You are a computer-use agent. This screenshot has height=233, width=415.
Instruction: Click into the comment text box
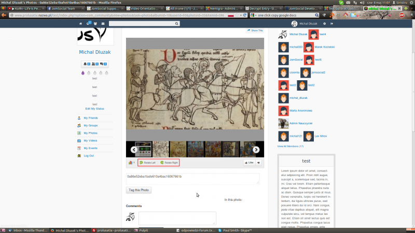tap(177, 219)
